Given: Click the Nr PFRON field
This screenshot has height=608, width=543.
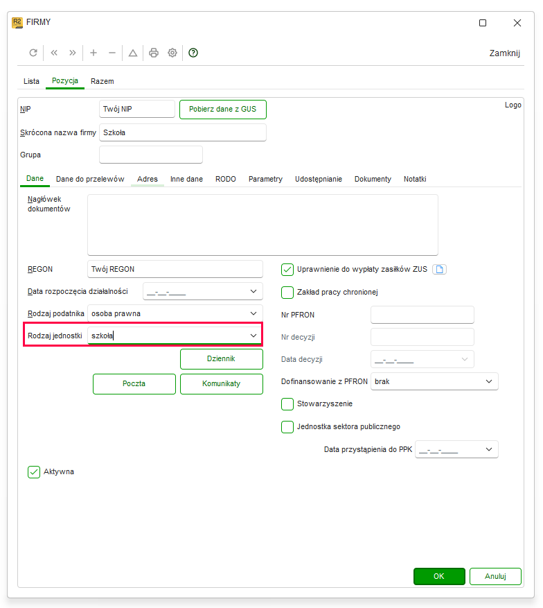Looking at the screenshot, I should click(x=422, y=315).
